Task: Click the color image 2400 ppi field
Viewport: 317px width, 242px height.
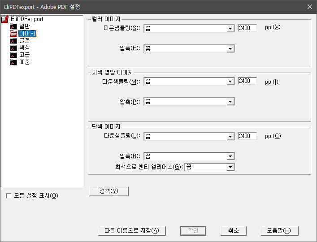Action: point(247,28)
